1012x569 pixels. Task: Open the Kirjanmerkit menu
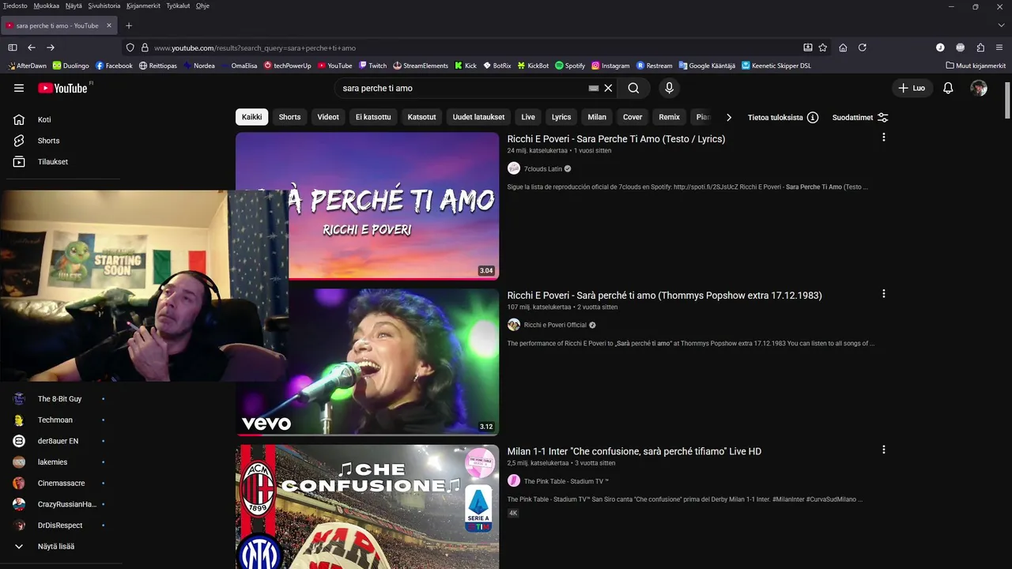pyautogui.click(x=143, y=6)
